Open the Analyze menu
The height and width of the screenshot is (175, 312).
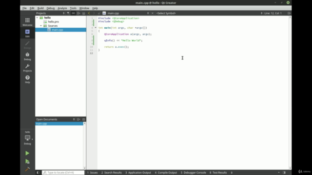62,8
